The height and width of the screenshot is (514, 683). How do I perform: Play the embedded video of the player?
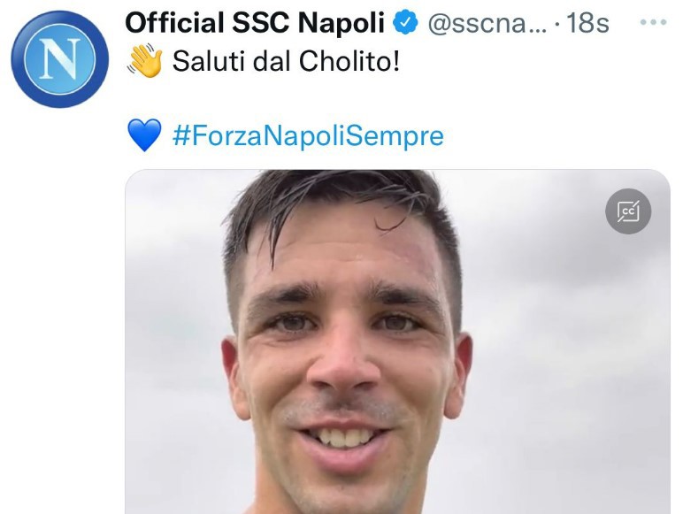[x=397, y=341]
